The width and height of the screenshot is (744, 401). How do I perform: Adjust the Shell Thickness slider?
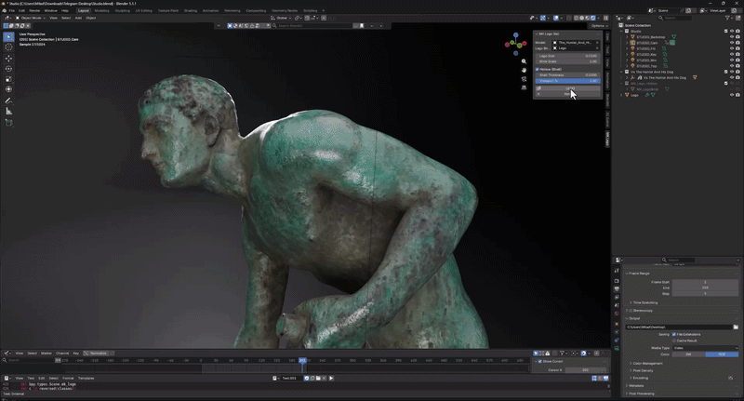click(x=568, y=75)
